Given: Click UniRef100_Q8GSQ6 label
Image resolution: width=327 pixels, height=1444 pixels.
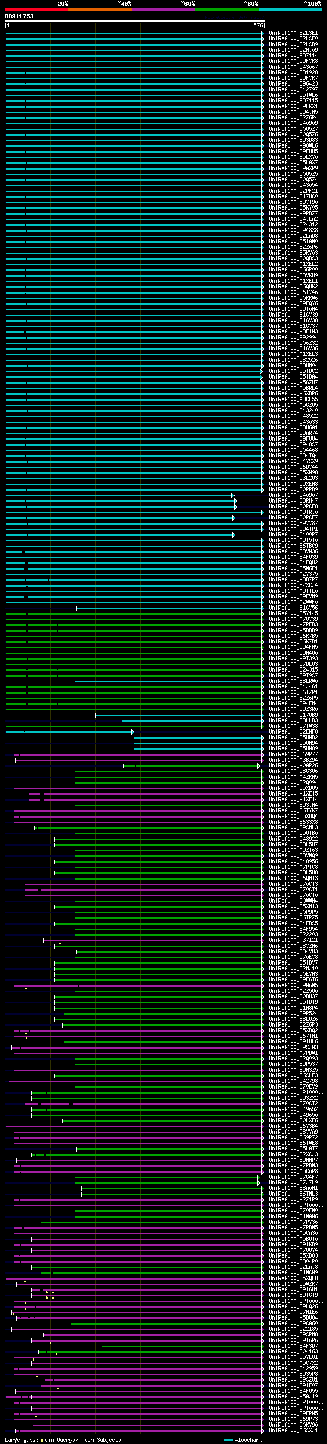Looking at the screenshot, I should tap(293, 771).
